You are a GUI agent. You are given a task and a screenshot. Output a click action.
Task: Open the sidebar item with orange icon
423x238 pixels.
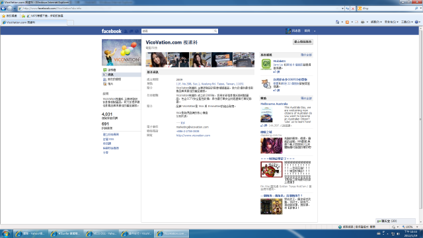(x=122, y=84)
